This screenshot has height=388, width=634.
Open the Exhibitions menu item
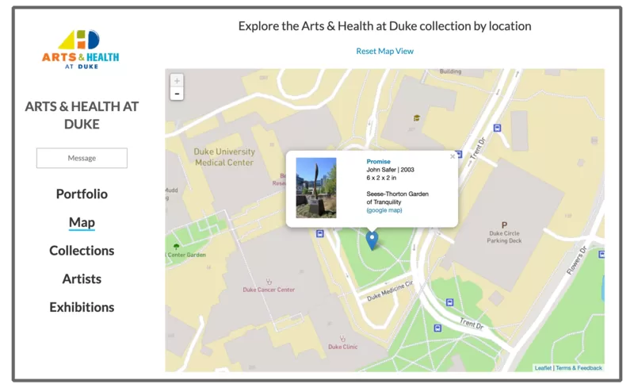tap(82, 307)
